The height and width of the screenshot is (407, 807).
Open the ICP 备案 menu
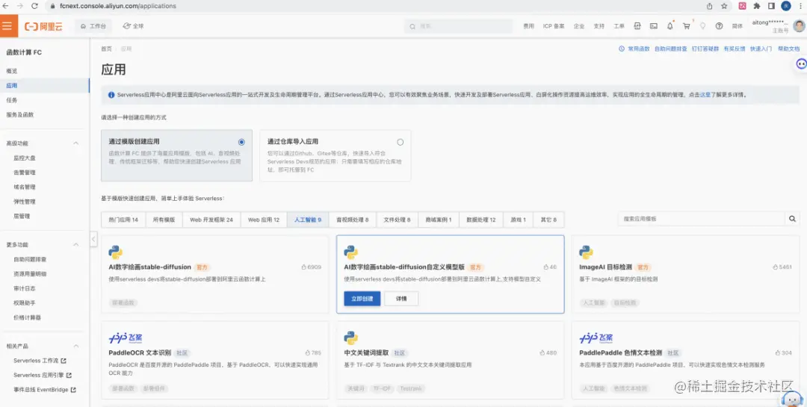pyautogui.click(x=554, y=26)
